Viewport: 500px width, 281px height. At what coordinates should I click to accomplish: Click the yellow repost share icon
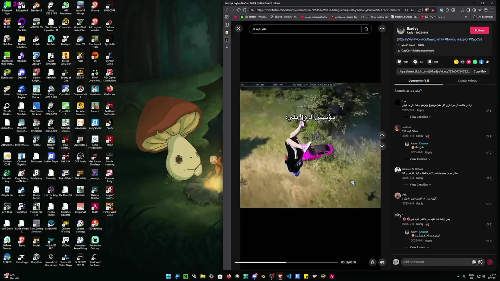pos(456,62)
